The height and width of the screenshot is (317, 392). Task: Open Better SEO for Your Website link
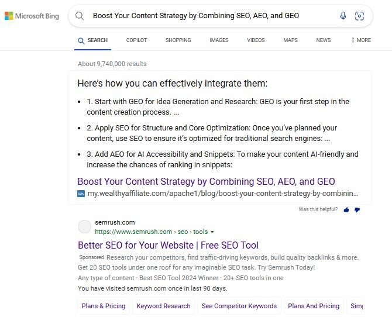tap(168, 245)
